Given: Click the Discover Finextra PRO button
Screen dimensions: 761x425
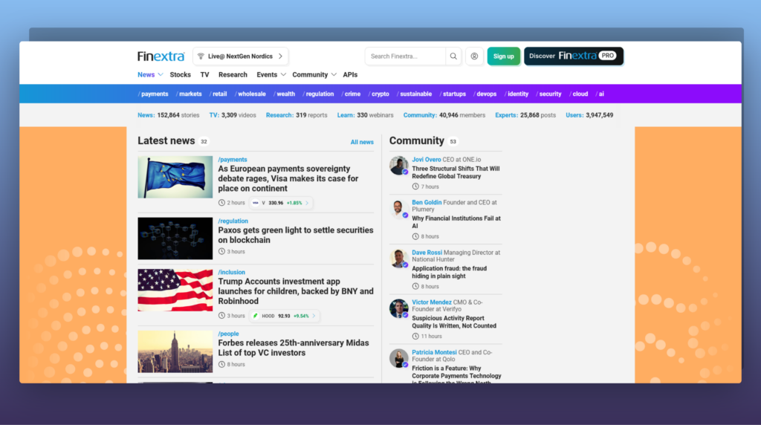Looking at the screenshot, I should pos(573,56).
